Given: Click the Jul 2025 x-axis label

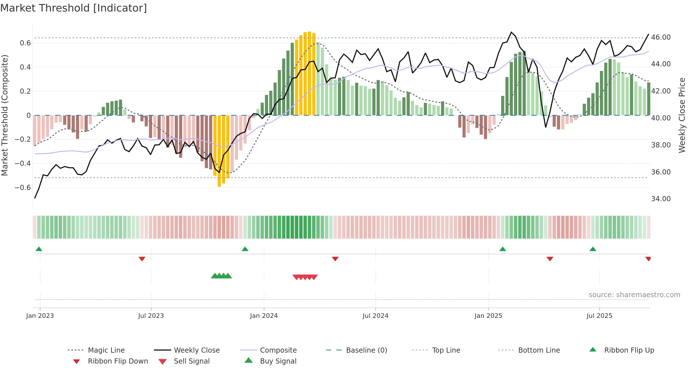Looking at the screenshot, I should [x=599, y=316].
